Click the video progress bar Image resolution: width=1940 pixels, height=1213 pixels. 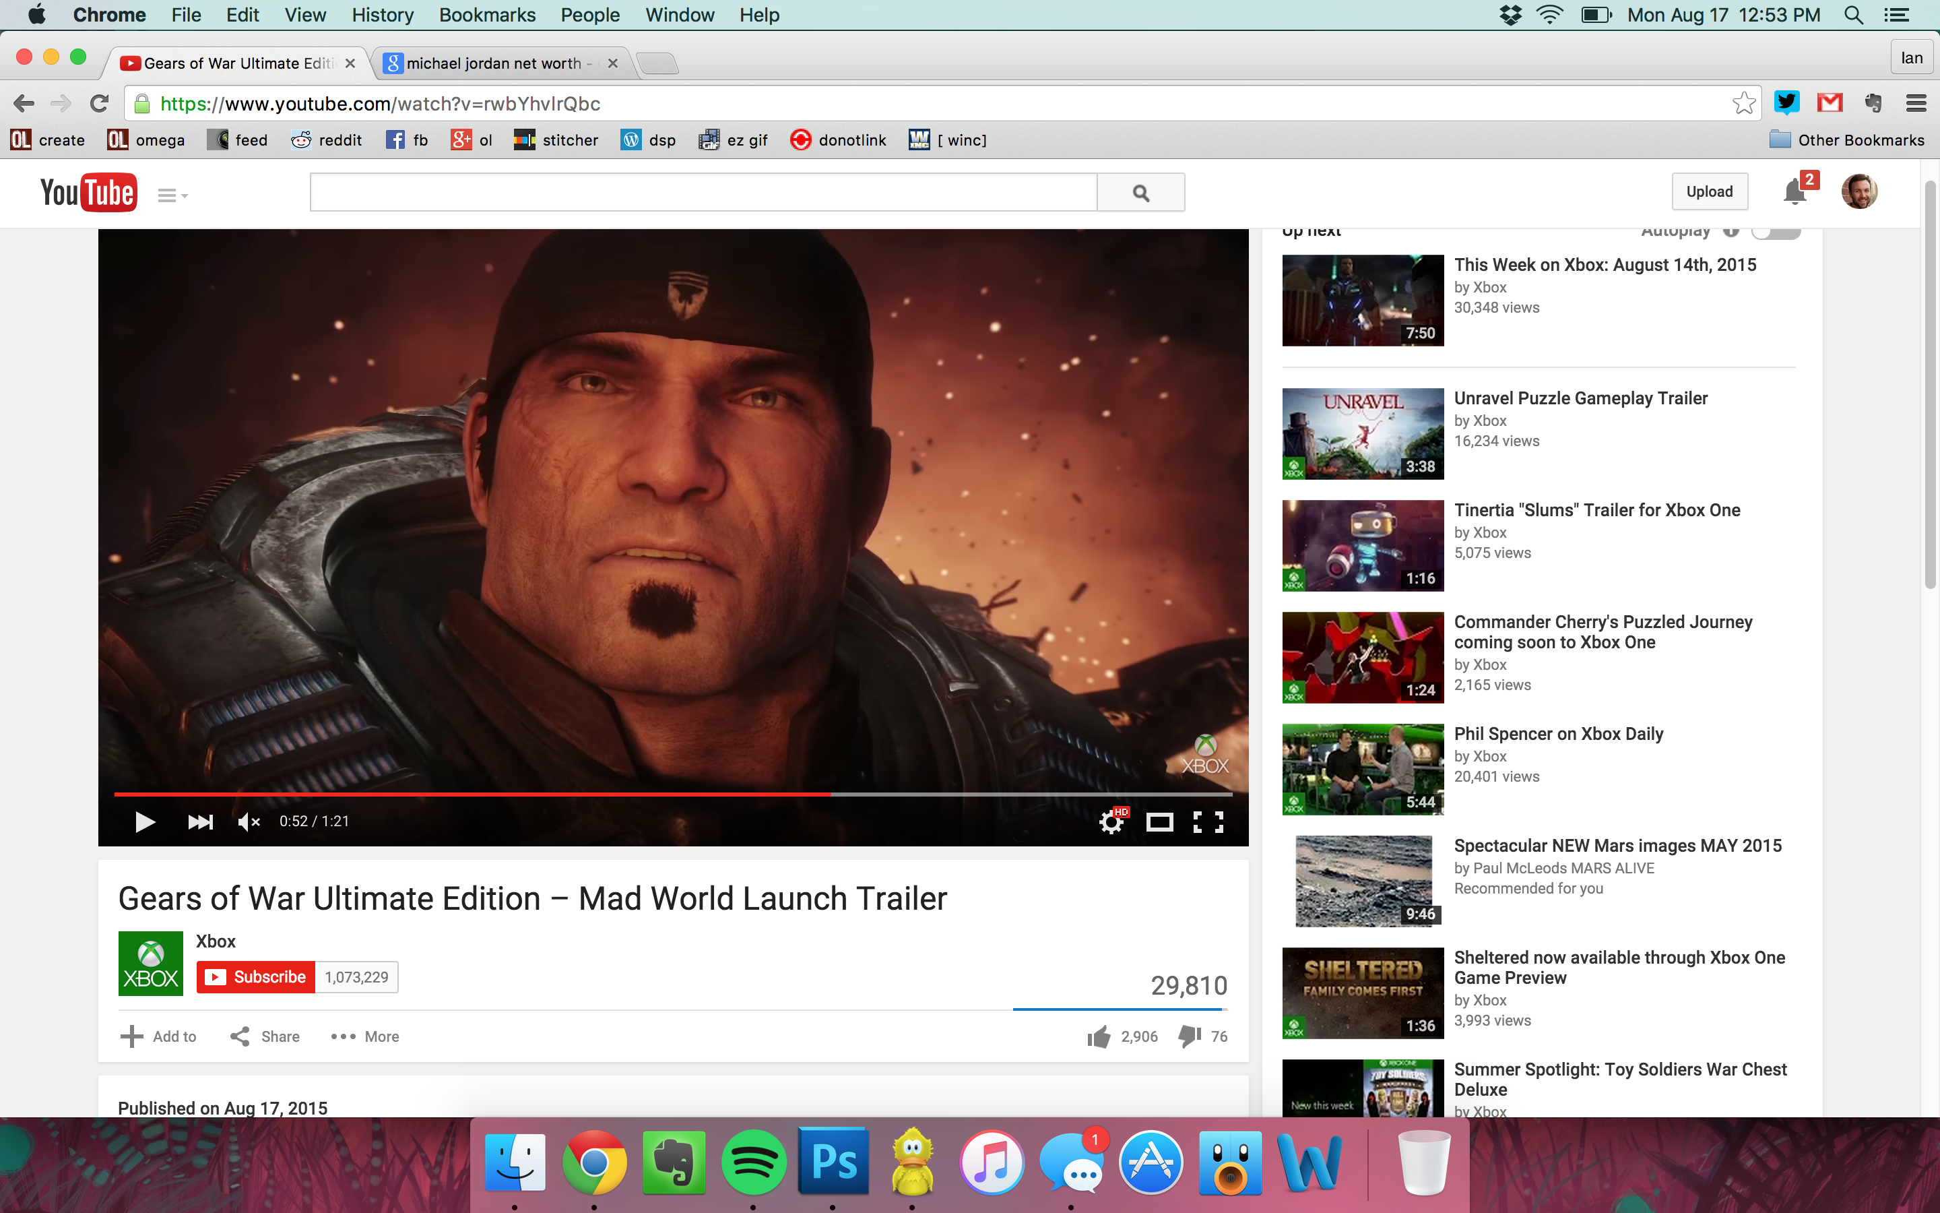pos(674,795)
